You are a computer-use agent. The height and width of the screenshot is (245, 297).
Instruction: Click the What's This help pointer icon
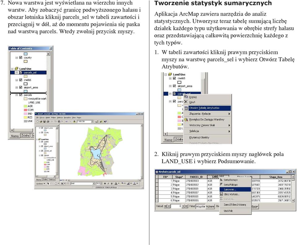click(105, 121)
